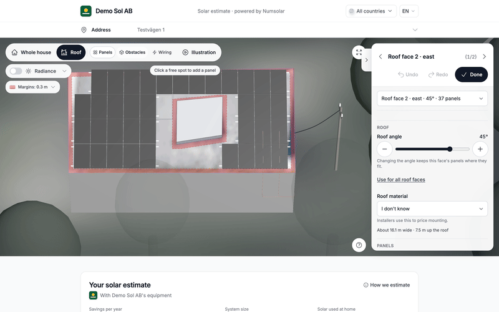
Task: Click the Testvägen 1 address text
Action: coord(151,30)
